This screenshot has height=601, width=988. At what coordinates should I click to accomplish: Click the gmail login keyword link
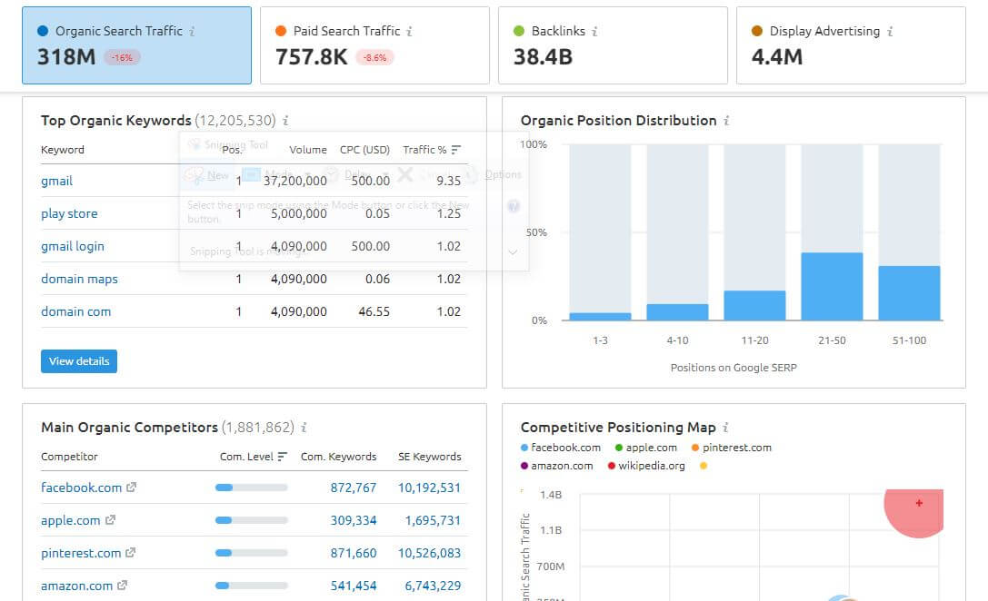click(x=73, y=247)
